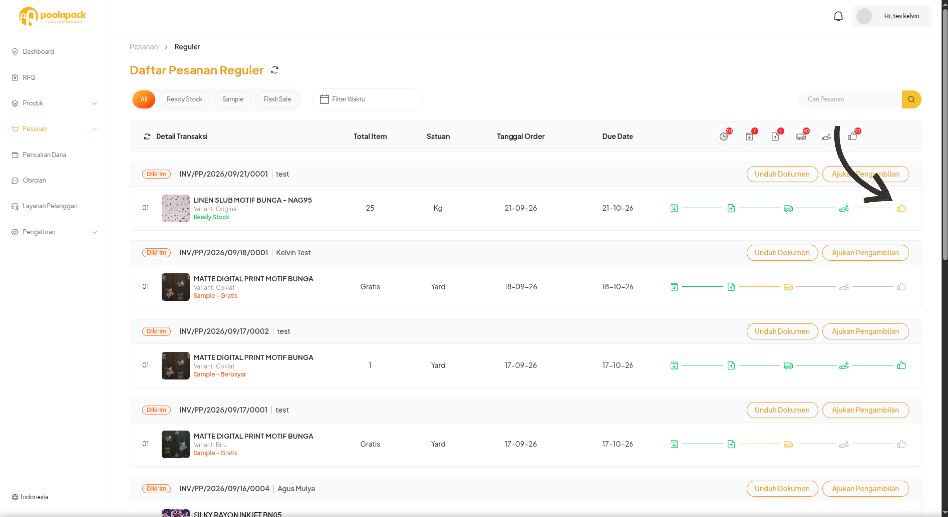
Task: Click the download-box status filter icon with badge 7
Action: (750, 137)
